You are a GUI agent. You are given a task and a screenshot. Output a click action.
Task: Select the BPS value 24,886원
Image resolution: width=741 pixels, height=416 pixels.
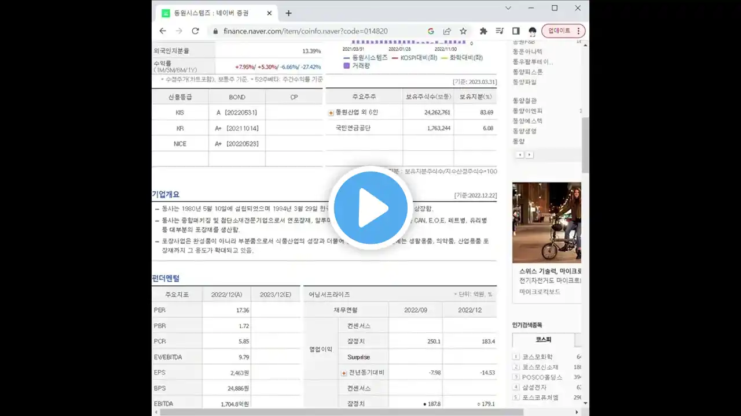239,388
